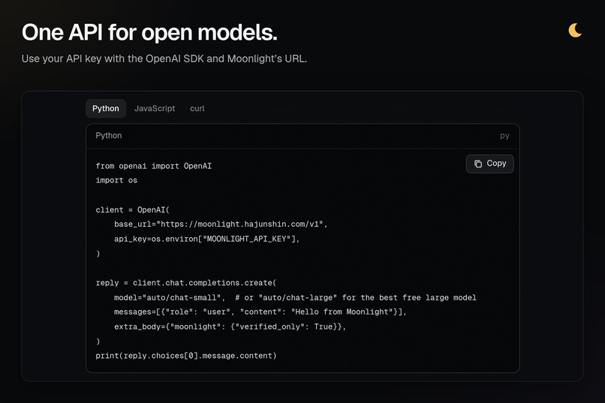
Task: Toggle the theme using the moon icon
Action: 575,31
